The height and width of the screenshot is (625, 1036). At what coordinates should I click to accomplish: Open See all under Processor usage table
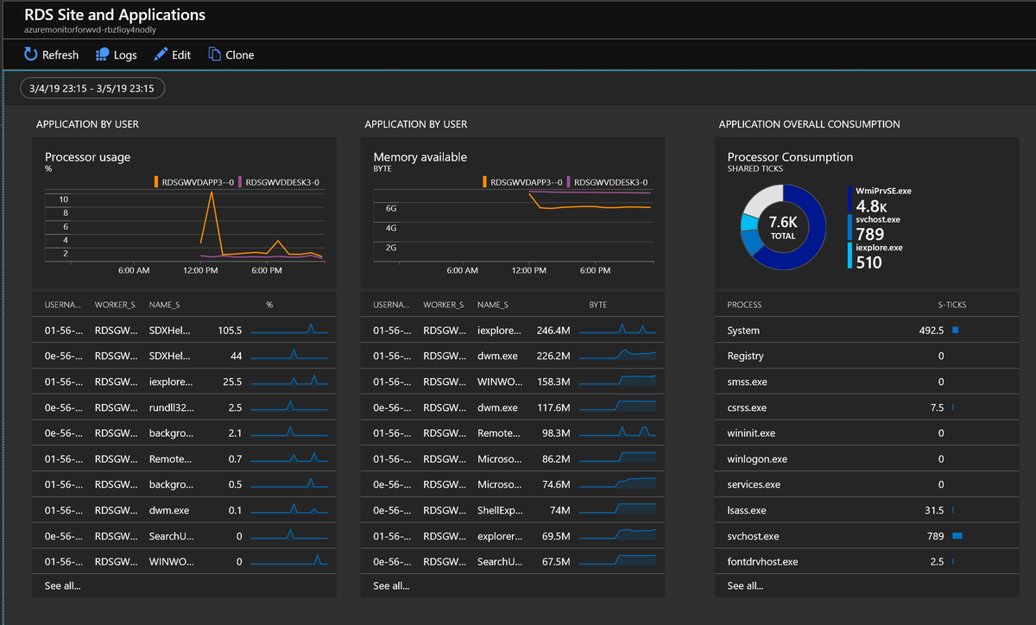point(63,585)
